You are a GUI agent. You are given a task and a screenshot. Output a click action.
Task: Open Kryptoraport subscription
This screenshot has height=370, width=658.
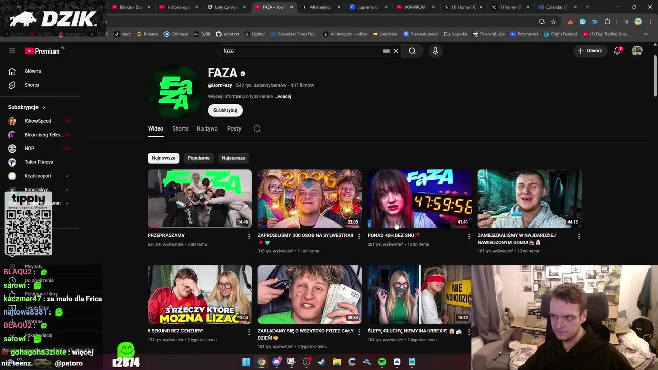[x=38, y=176]
